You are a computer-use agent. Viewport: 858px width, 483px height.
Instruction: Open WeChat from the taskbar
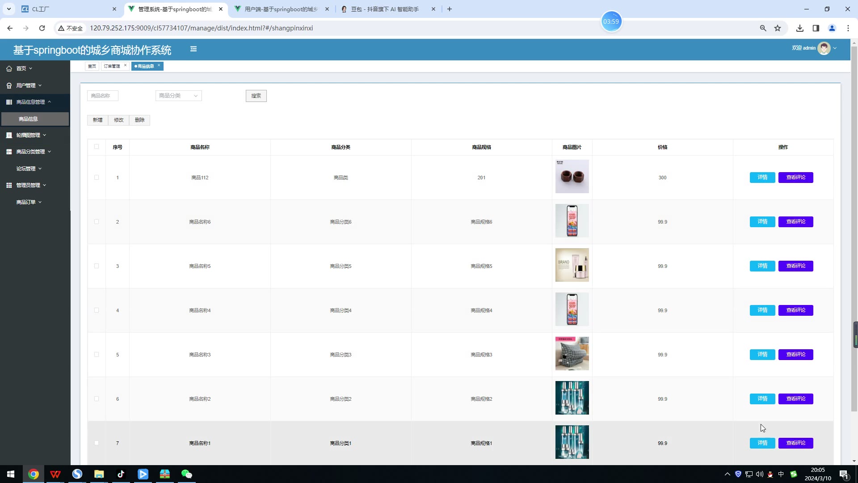[187, 474]
